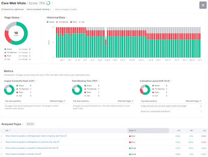Click the TBT donut chart
Viewport: 208px width, 157px height.
(x=77, y=90)
